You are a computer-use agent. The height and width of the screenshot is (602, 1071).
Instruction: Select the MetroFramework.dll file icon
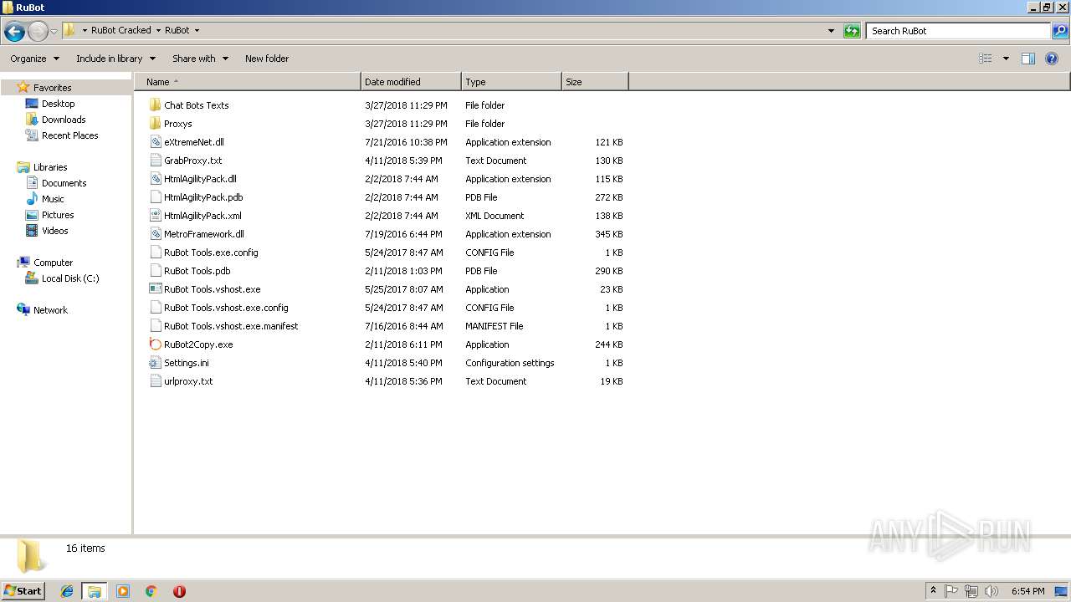[155, 234]
